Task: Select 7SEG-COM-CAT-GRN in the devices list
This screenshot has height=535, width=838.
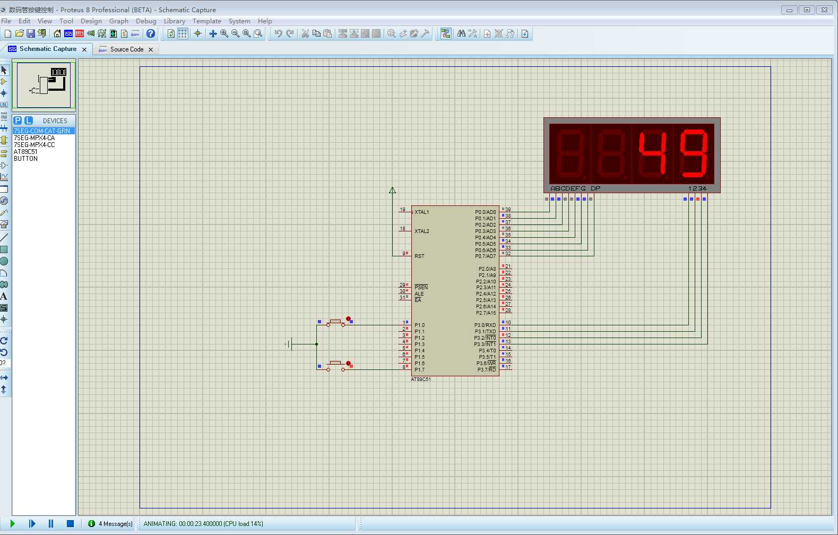Action: click(x=44, y=131)
